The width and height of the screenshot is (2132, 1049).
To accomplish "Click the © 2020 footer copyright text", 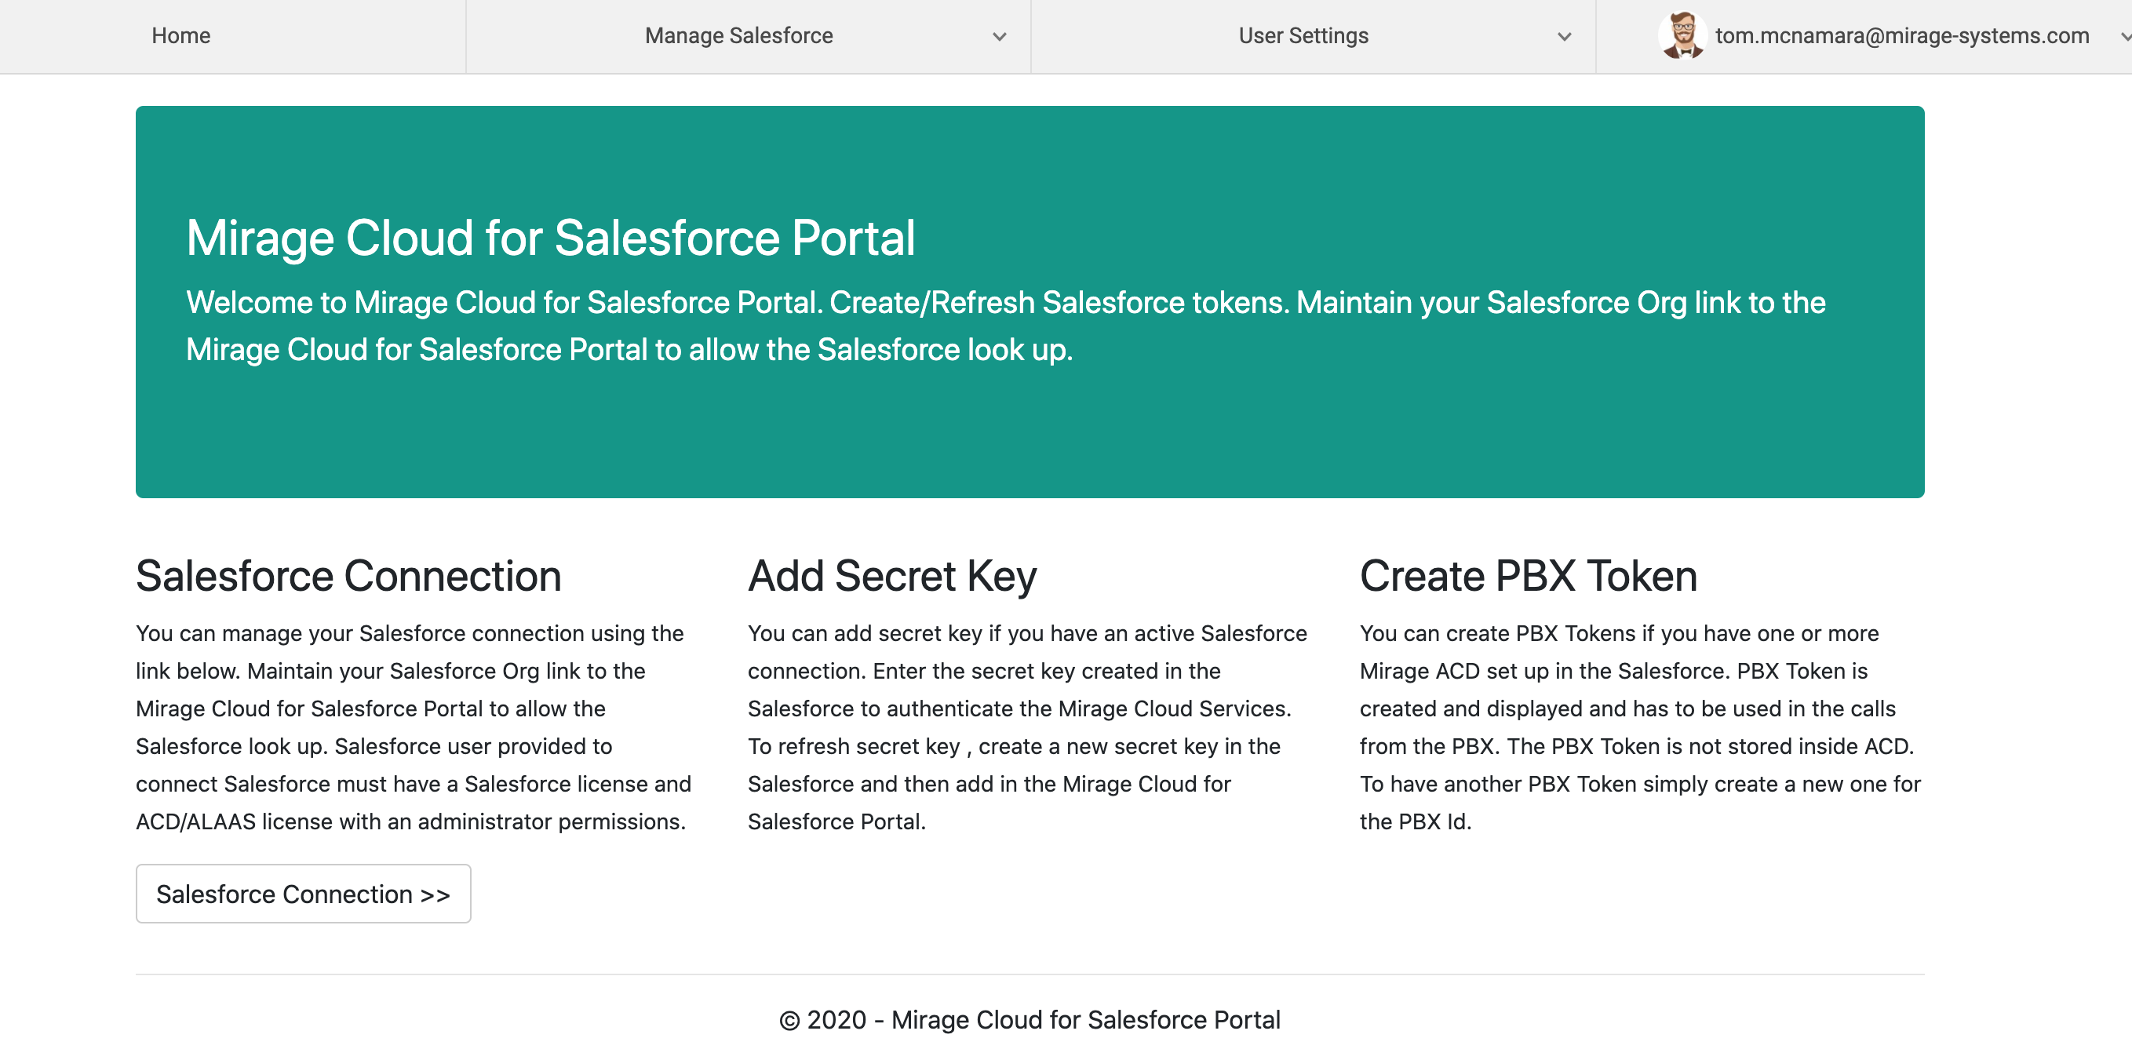I will pos(1030,1019).
